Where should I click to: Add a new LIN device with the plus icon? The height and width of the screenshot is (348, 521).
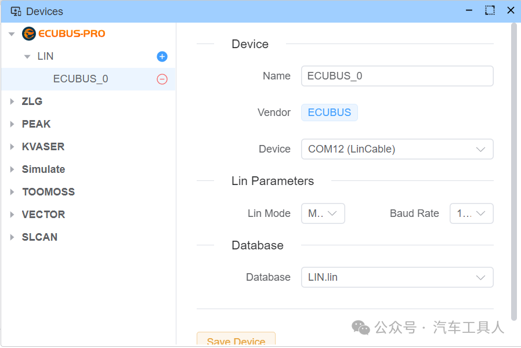click(161, 56)
